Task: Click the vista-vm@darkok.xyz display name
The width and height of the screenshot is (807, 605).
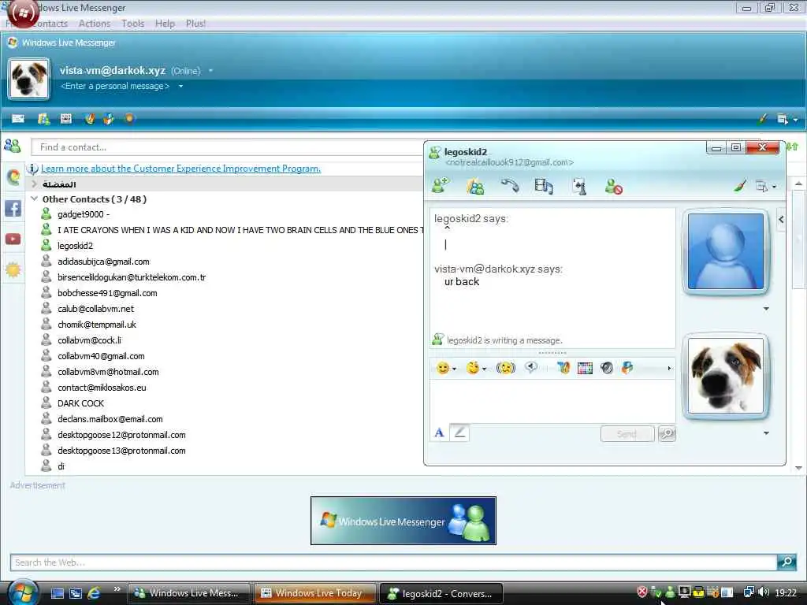Action: (112, 70)
